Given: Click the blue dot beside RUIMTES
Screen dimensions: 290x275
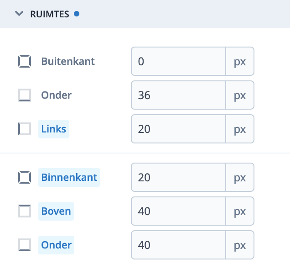Looking at the screenshot, I should [x=77, y=14].
